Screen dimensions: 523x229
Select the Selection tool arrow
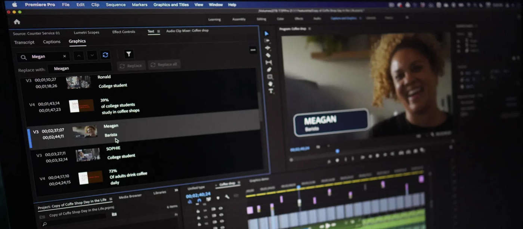[x=266, y=34]
